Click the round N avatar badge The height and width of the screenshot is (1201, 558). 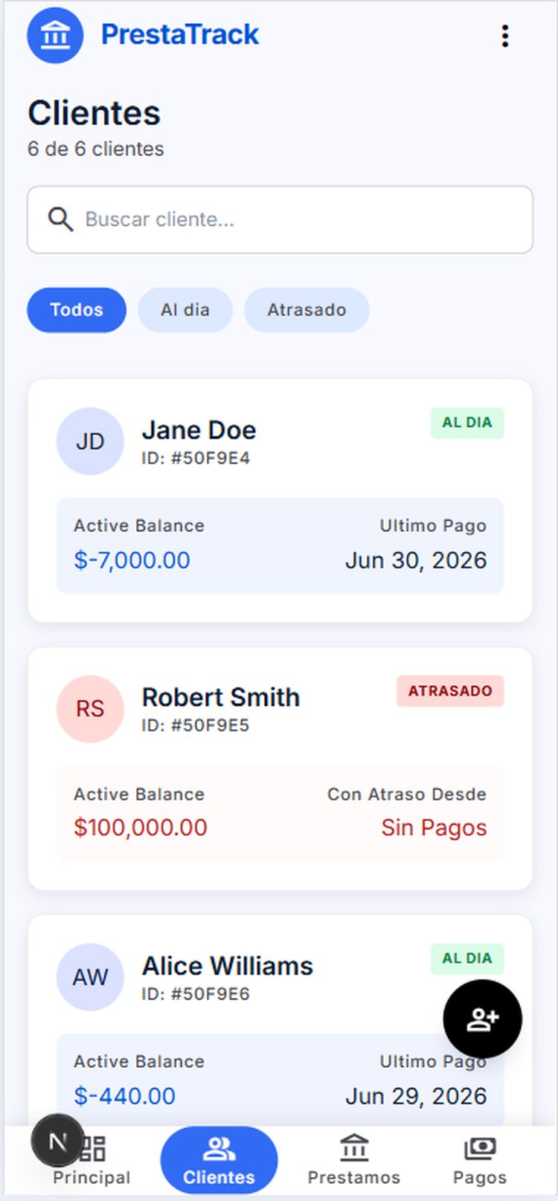57,1141
